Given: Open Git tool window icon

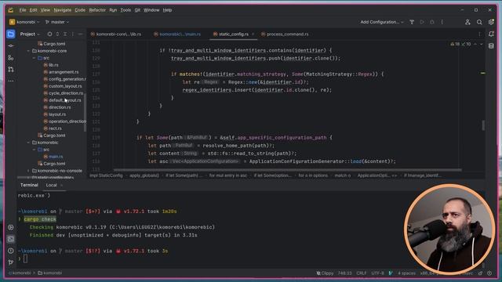Looking at the screenshot, I should click(10, 262).
